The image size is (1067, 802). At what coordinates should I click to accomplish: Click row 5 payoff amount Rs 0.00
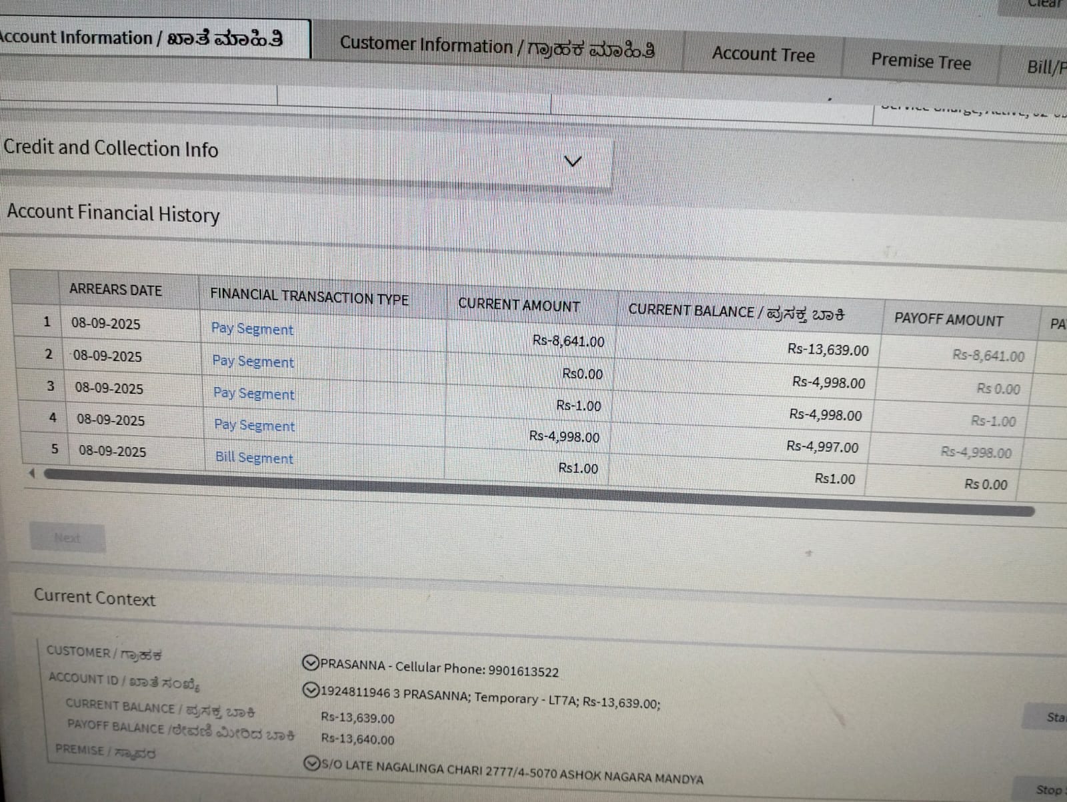click(986, 484)
